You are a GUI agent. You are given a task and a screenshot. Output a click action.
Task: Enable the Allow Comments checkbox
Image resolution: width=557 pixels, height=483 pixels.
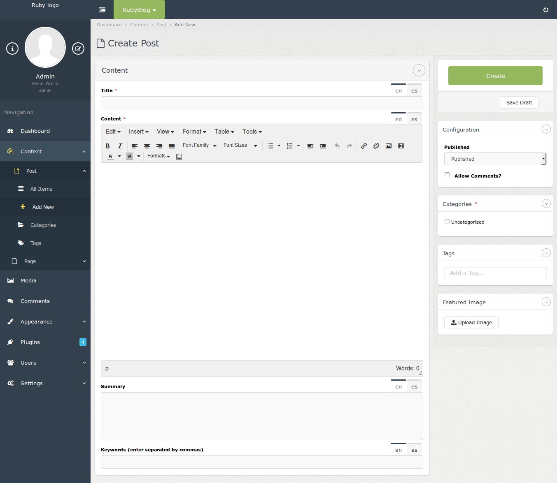point(447,175)
